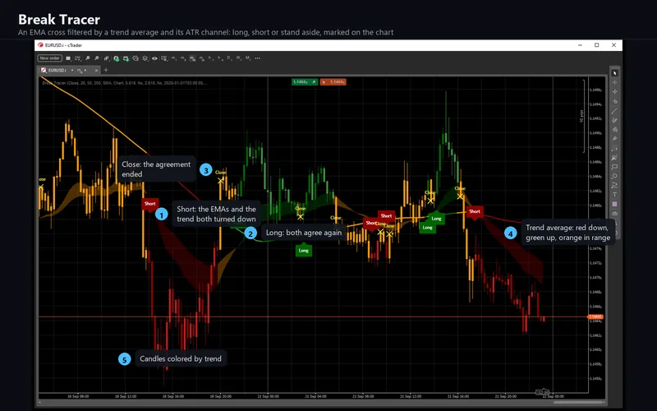Add a new chart tab with plus
657x411 pixels.
[x=106, y=70]
